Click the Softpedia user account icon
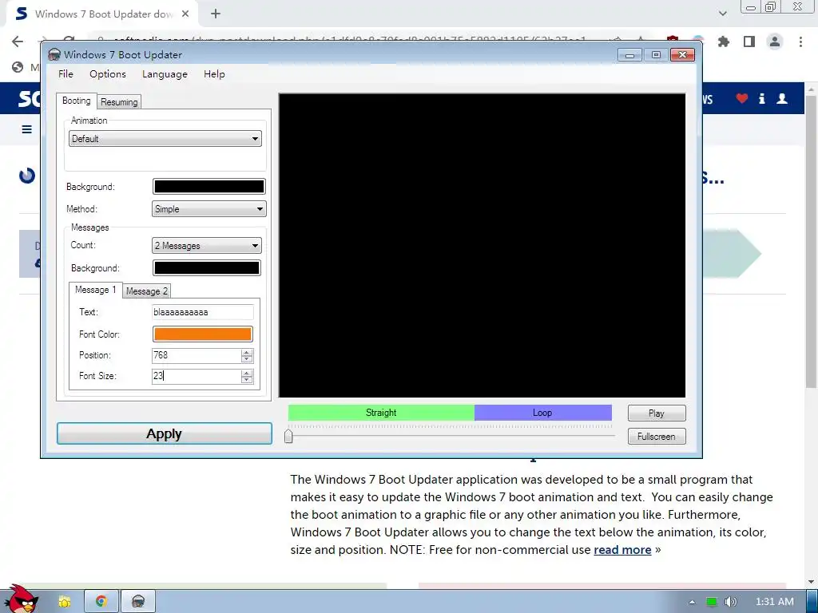Screen dimensions: 818x613 pos(782,98)
